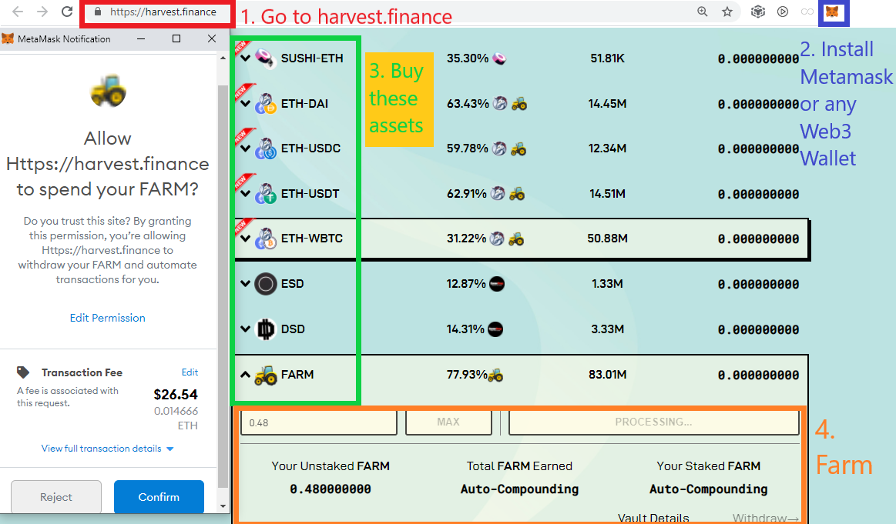The height and width of the screenshot is (524, 896).
Task: Expand the ETH-WBTC pool row
Action: point(246,239)
